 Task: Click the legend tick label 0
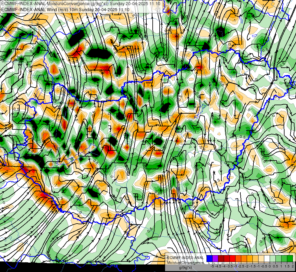270,266
